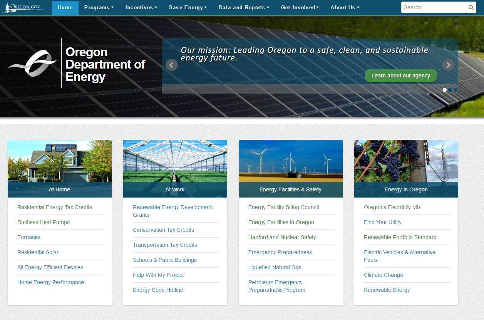The height and width of the screenshot is (320, 484).
Task: Open the Renewable Energy link
Action: 387,290
